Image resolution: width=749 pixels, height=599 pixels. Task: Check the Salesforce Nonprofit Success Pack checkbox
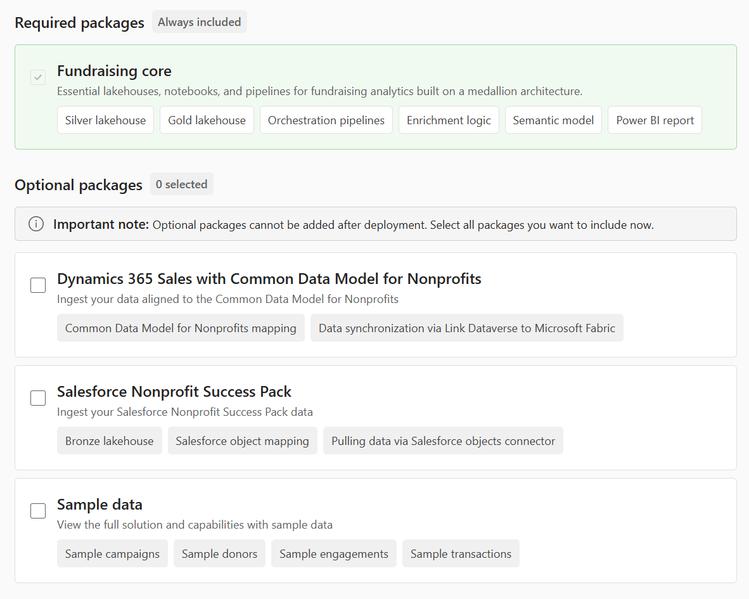(x=38, y=398)
